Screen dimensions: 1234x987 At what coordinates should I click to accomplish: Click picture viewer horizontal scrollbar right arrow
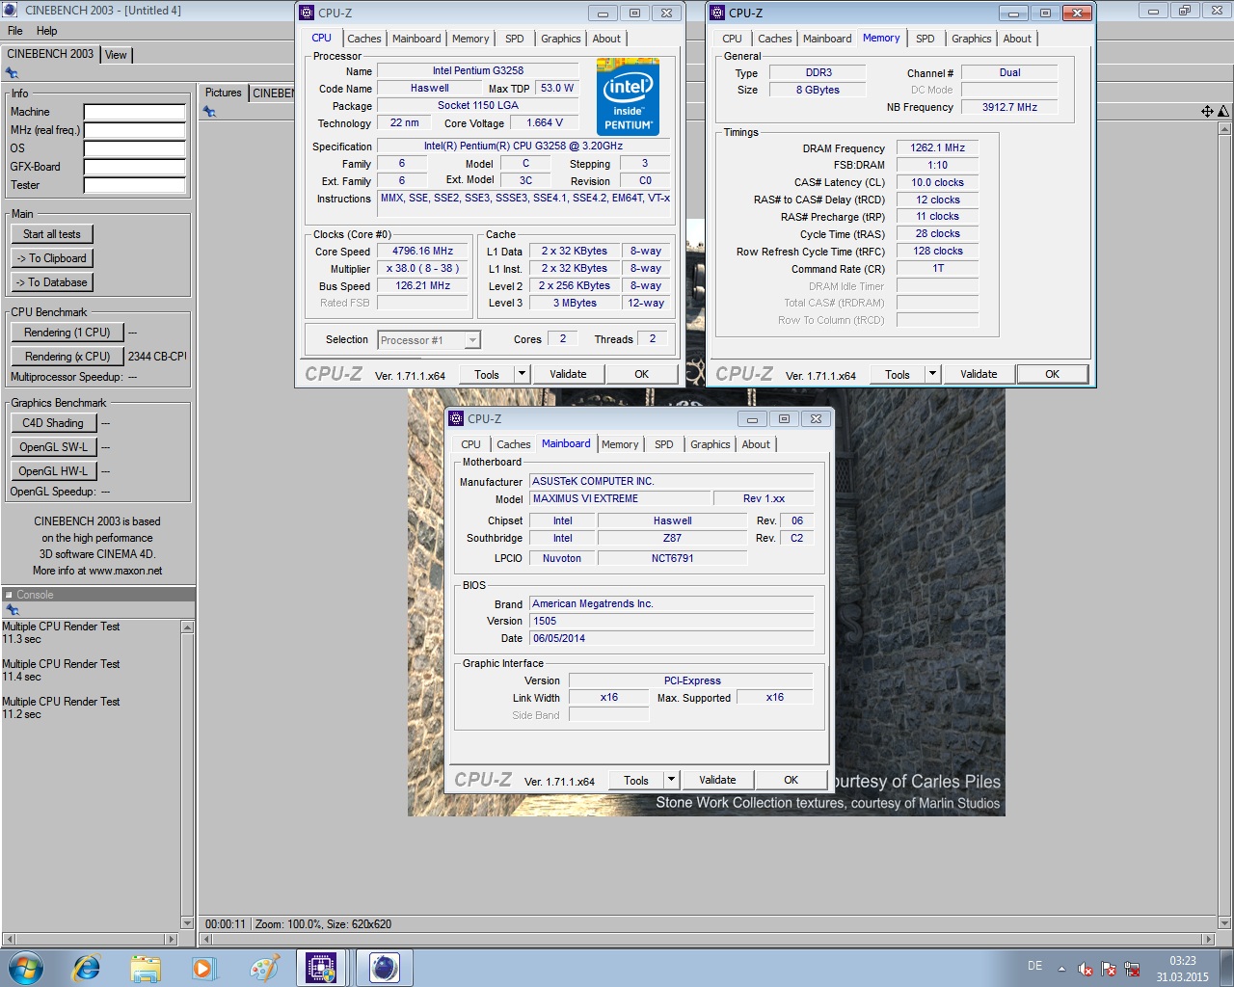pyautogui.click(x=1209, y=939)
